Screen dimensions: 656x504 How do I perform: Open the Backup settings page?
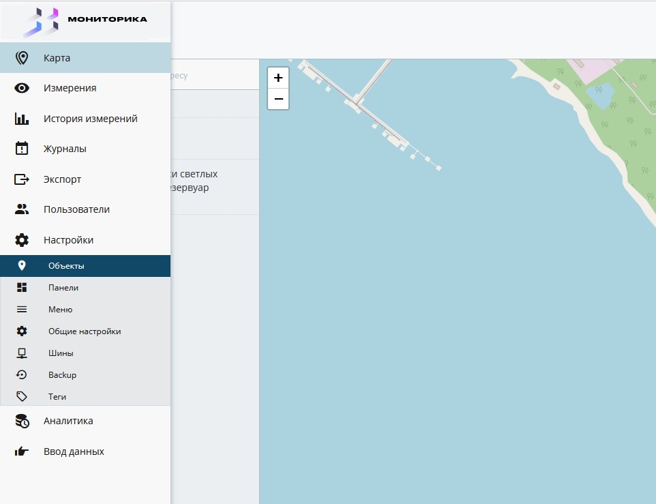point(62,375)
